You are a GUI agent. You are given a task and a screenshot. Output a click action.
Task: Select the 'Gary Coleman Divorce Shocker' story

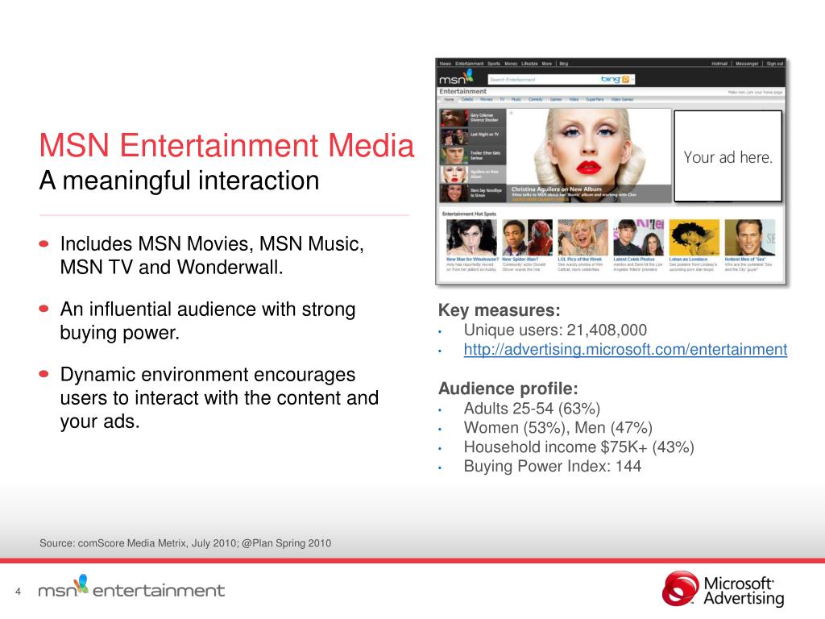pos(473,118)
